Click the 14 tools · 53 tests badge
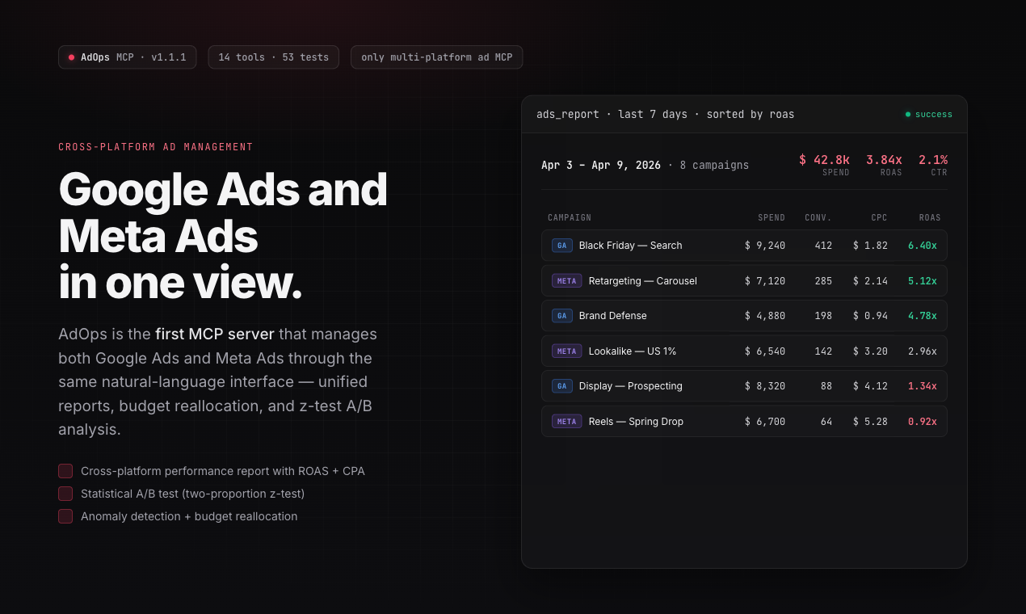Viewport: 1026px width, 614px height. point(273,57)
